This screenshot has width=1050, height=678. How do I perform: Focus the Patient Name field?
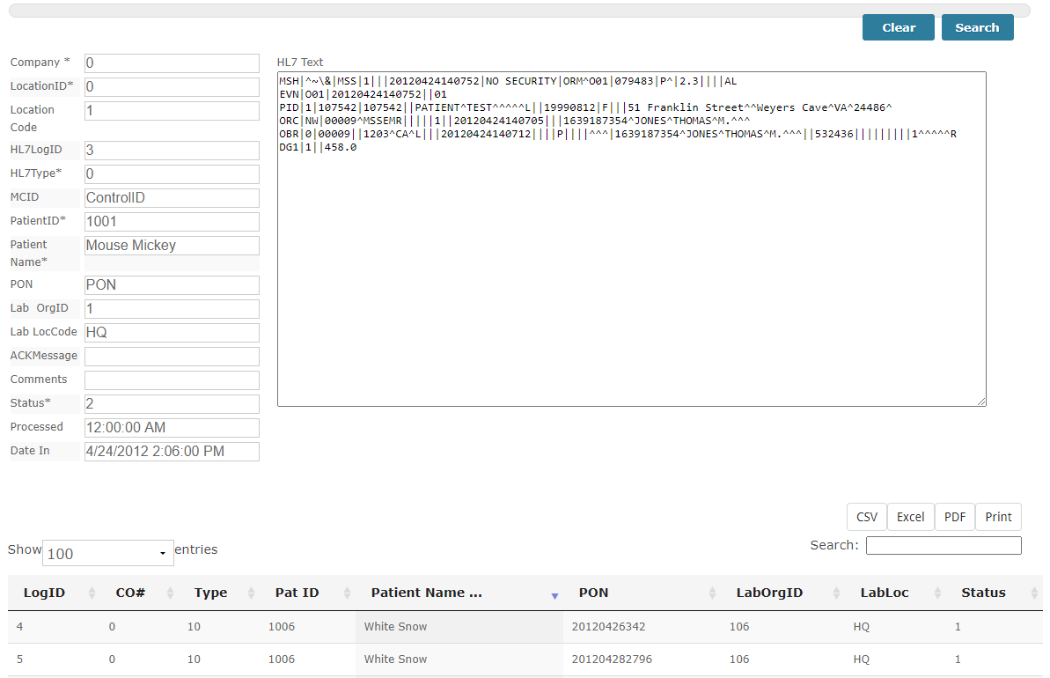172,245
